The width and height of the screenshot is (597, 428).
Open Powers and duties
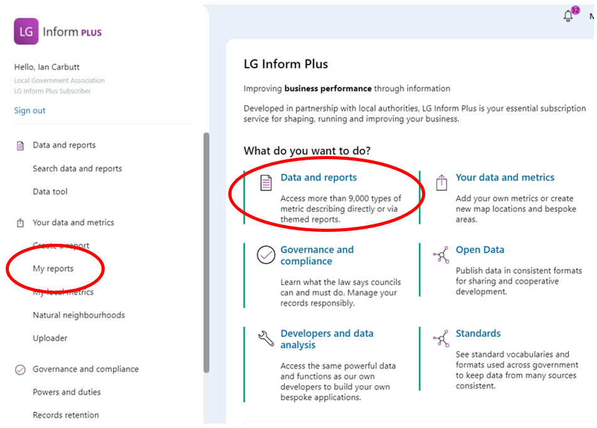(x=66, y=392)
